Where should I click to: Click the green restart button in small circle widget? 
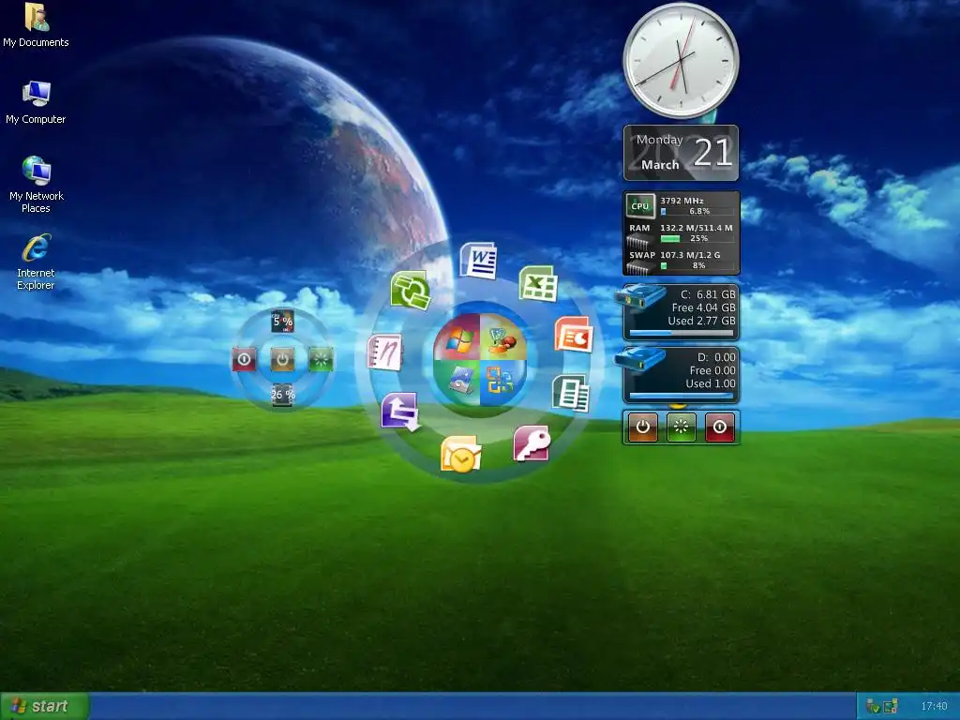[321, 359]
